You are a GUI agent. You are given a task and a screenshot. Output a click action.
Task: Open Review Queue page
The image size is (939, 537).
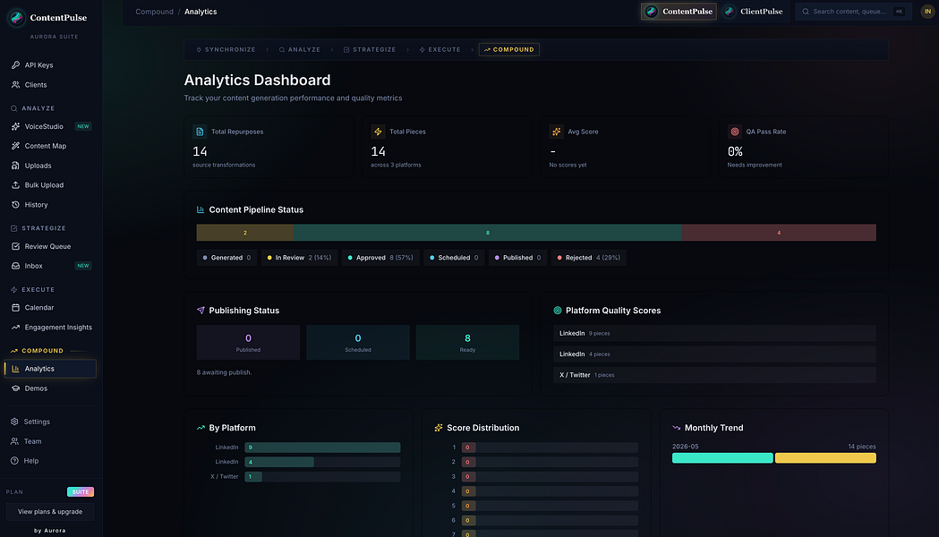[50, 246]
